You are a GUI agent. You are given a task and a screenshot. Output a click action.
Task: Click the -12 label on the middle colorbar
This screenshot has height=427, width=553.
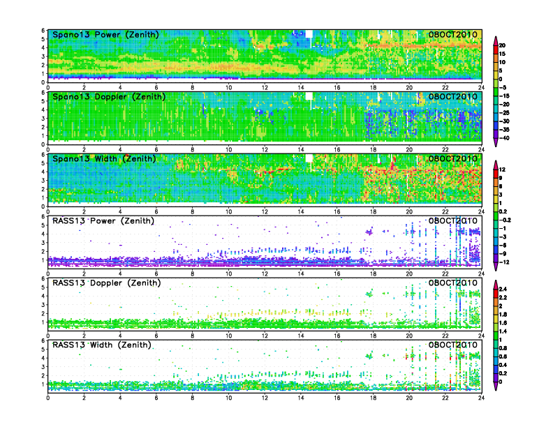coord(504,262)
